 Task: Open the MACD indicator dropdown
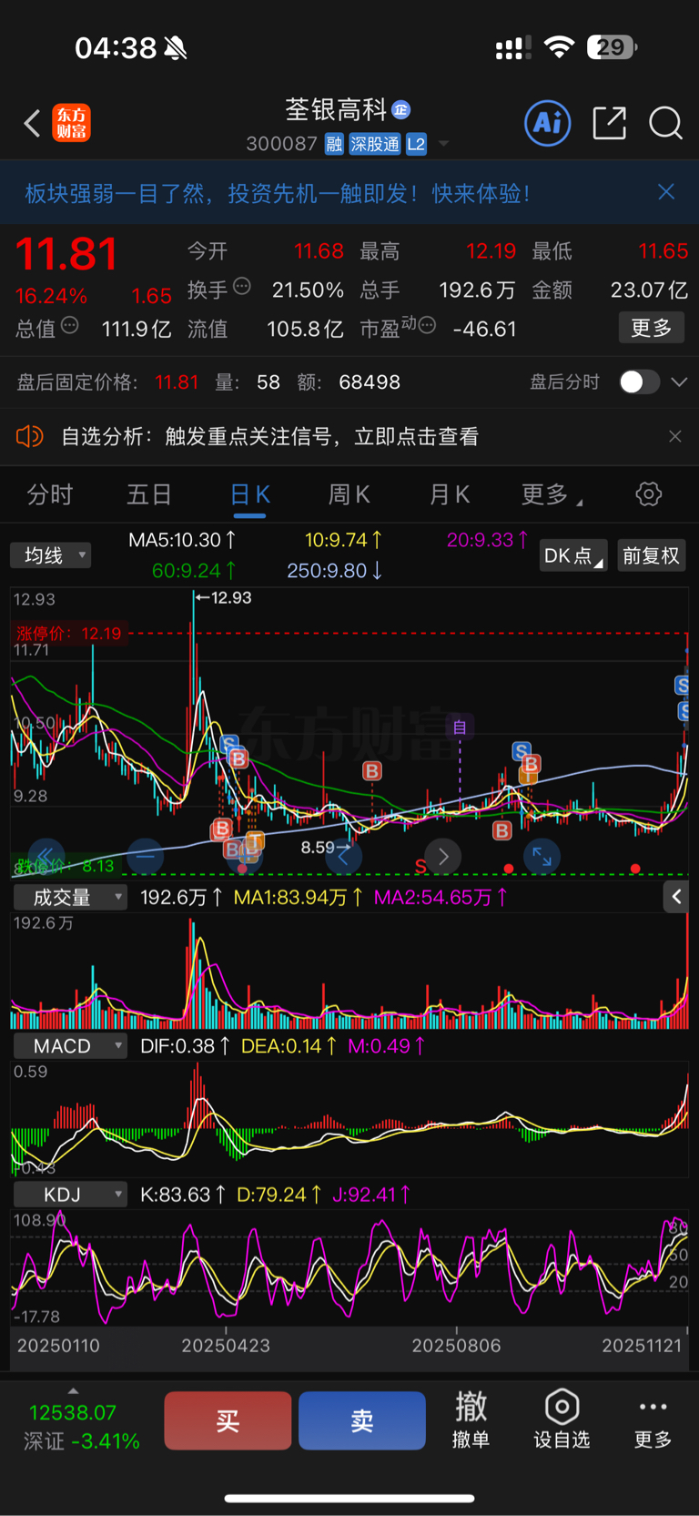pyautogui.click(x=69, y=1046)
